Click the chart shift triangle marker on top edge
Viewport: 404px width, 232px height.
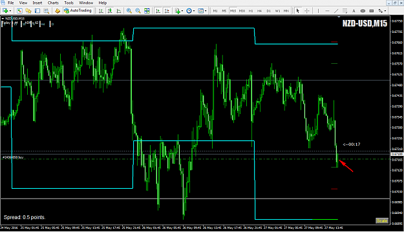tap(339, 17)
